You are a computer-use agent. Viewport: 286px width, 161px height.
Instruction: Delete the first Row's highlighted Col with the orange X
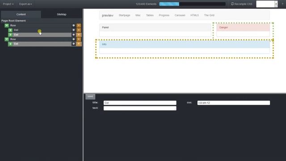(79, 34)
